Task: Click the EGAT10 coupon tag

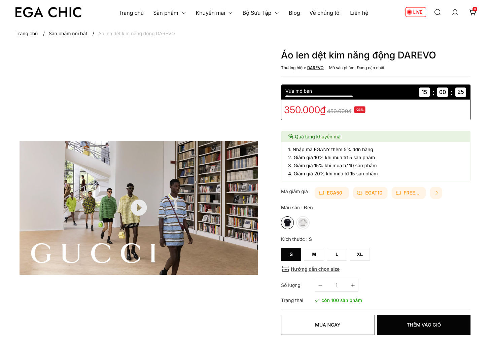Action: [x=370, y=193]
